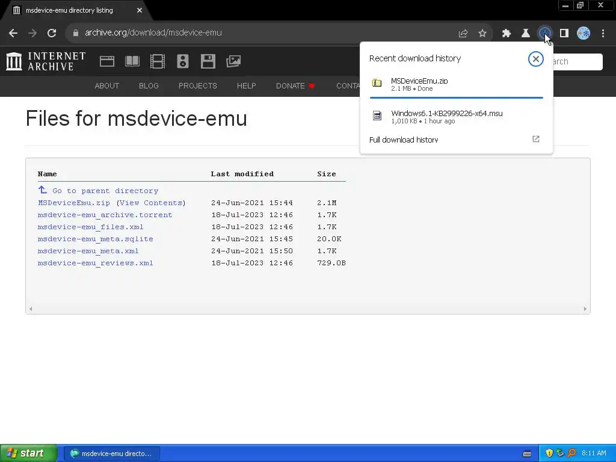Click the file listing left scroll arrow

[x=31, y=309]
